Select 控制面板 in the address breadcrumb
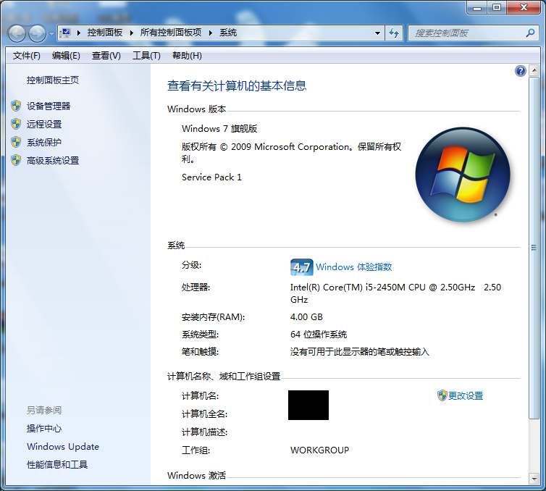The height and width of the screenshot is (491, 546). tap(105, 33)
